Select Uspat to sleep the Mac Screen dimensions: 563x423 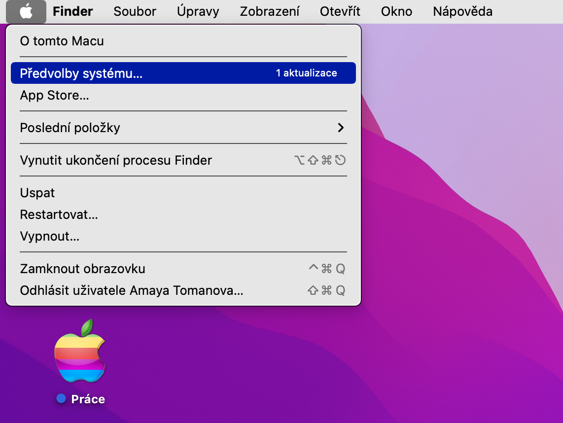(x=183, y=193)
